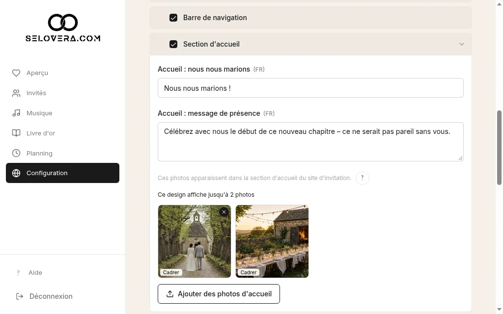
Task: Open the Livre d'or section
Action: click(x=62, y=133)
